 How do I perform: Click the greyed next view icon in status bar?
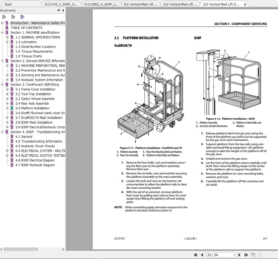pyautogui.click(x=260, y=255)
